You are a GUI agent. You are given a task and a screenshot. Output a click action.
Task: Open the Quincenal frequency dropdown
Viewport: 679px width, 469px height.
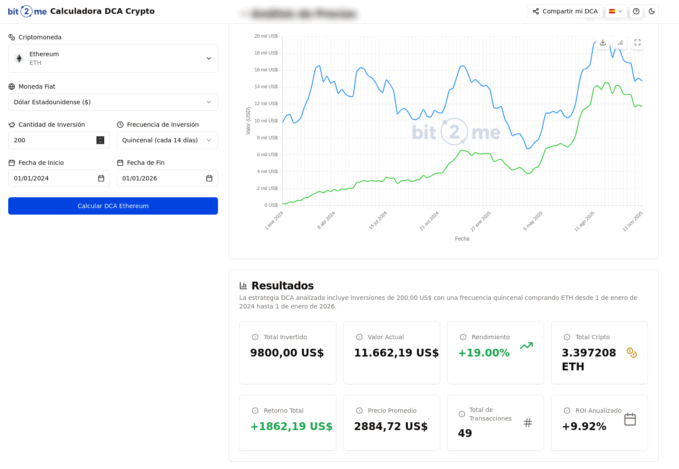pyautogui.click(x=167, y=140)
